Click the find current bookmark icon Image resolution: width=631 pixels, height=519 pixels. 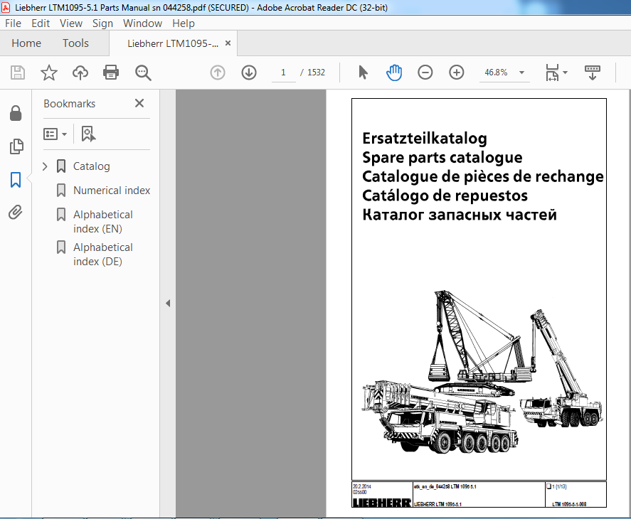pos(88,134)
